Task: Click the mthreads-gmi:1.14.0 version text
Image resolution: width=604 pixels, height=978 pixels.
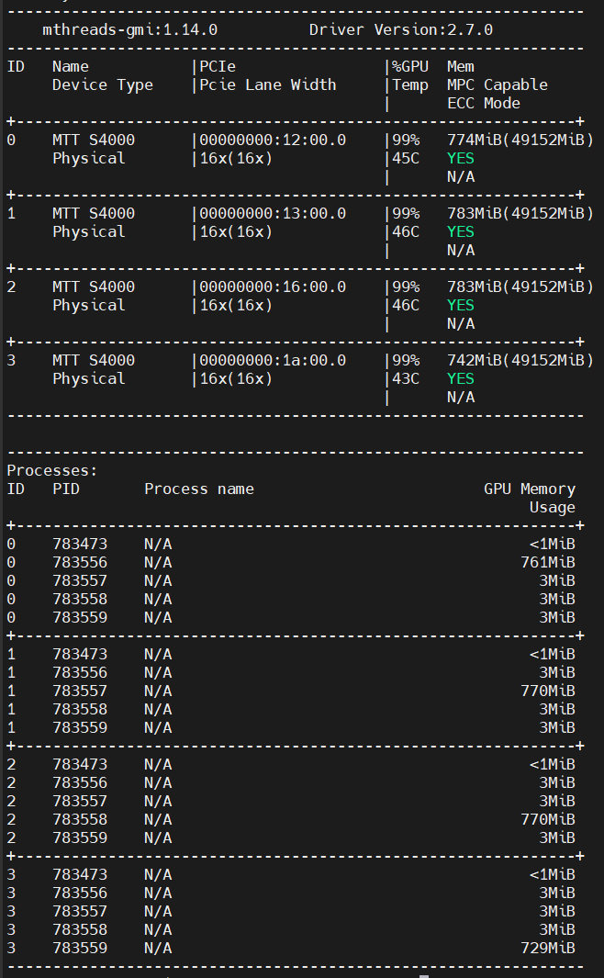Action: [129, 29]
